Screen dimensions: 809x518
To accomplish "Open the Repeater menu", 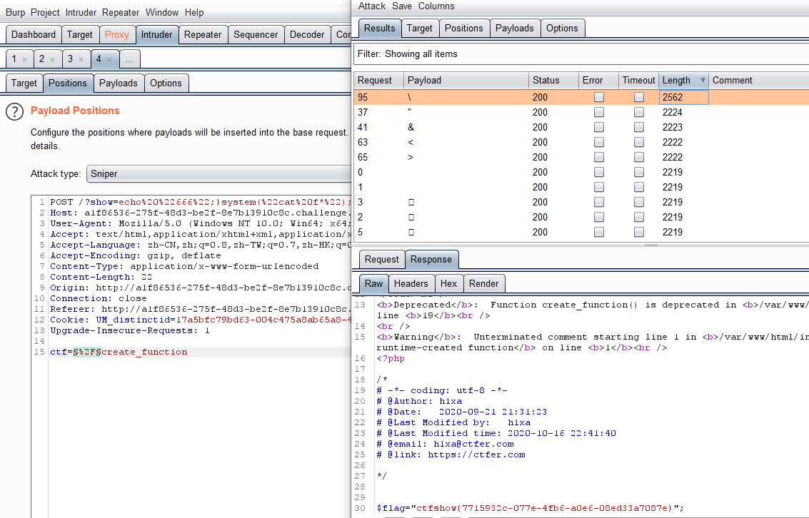I will click(121, 12).
